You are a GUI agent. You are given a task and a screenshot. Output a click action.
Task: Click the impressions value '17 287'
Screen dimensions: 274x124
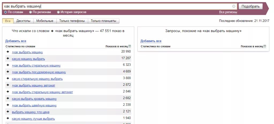pos(126,58)
